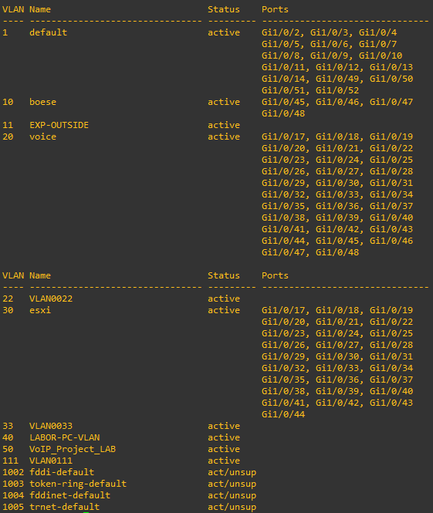The image size is (433, 513).
Task: Click the lone 'Gi1/0/44' under esxi
Action: point(283,414)
